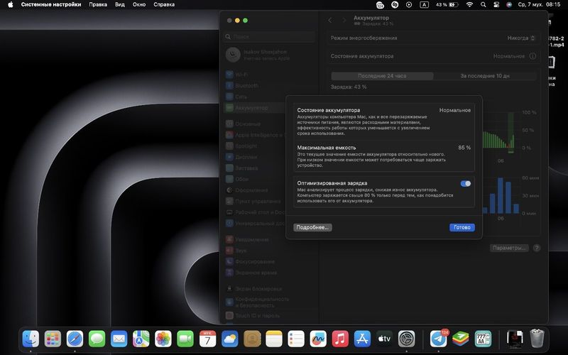568x355 pixels.
Task: Launch Safari from the dock
Action: [75, 339]
